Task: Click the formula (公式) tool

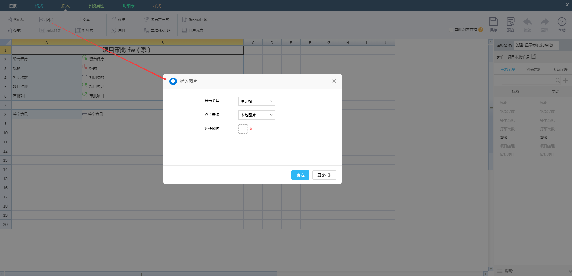Action: coord(14,31)
